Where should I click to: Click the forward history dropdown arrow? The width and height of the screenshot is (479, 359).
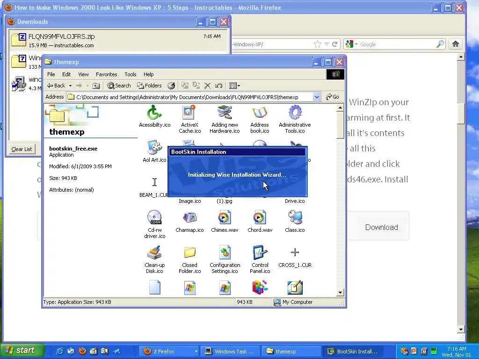coord(87,86)
